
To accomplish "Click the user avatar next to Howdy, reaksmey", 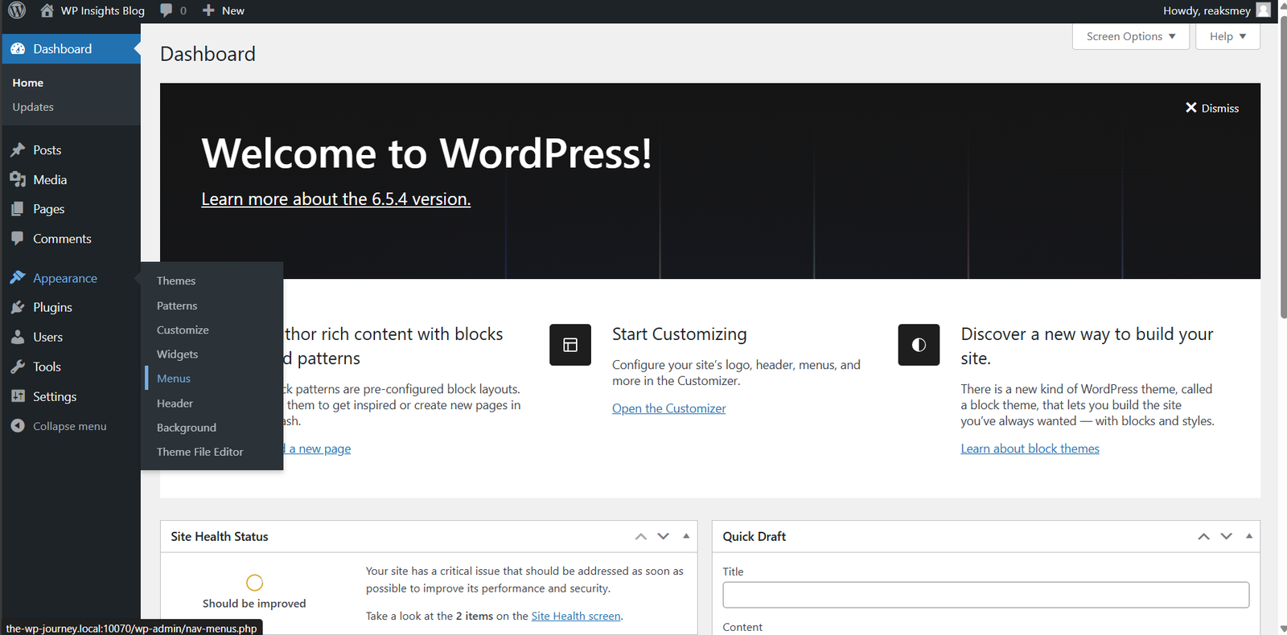I will (x=1264, y=10).
